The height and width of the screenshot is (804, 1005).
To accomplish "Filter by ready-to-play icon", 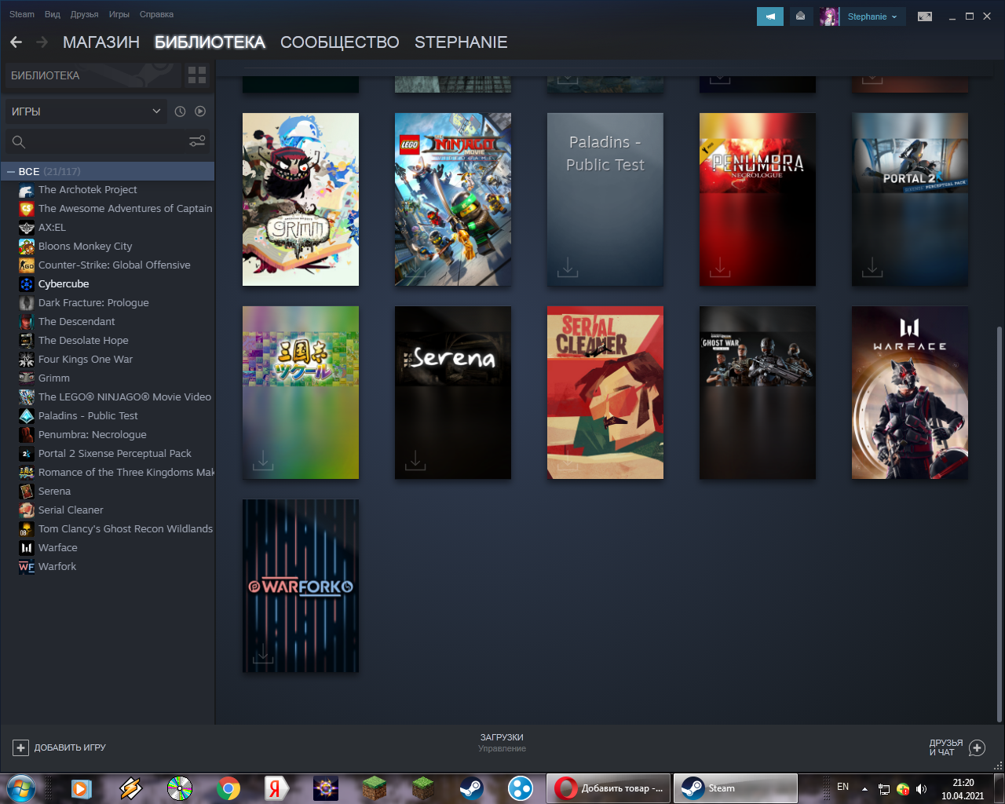I will click(200, 111).
